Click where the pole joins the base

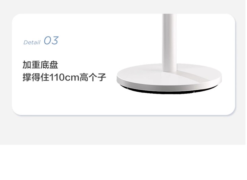pos(170,71)
